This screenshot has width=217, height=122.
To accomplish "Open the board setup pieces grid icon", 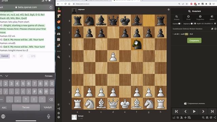I will [189, 118].
